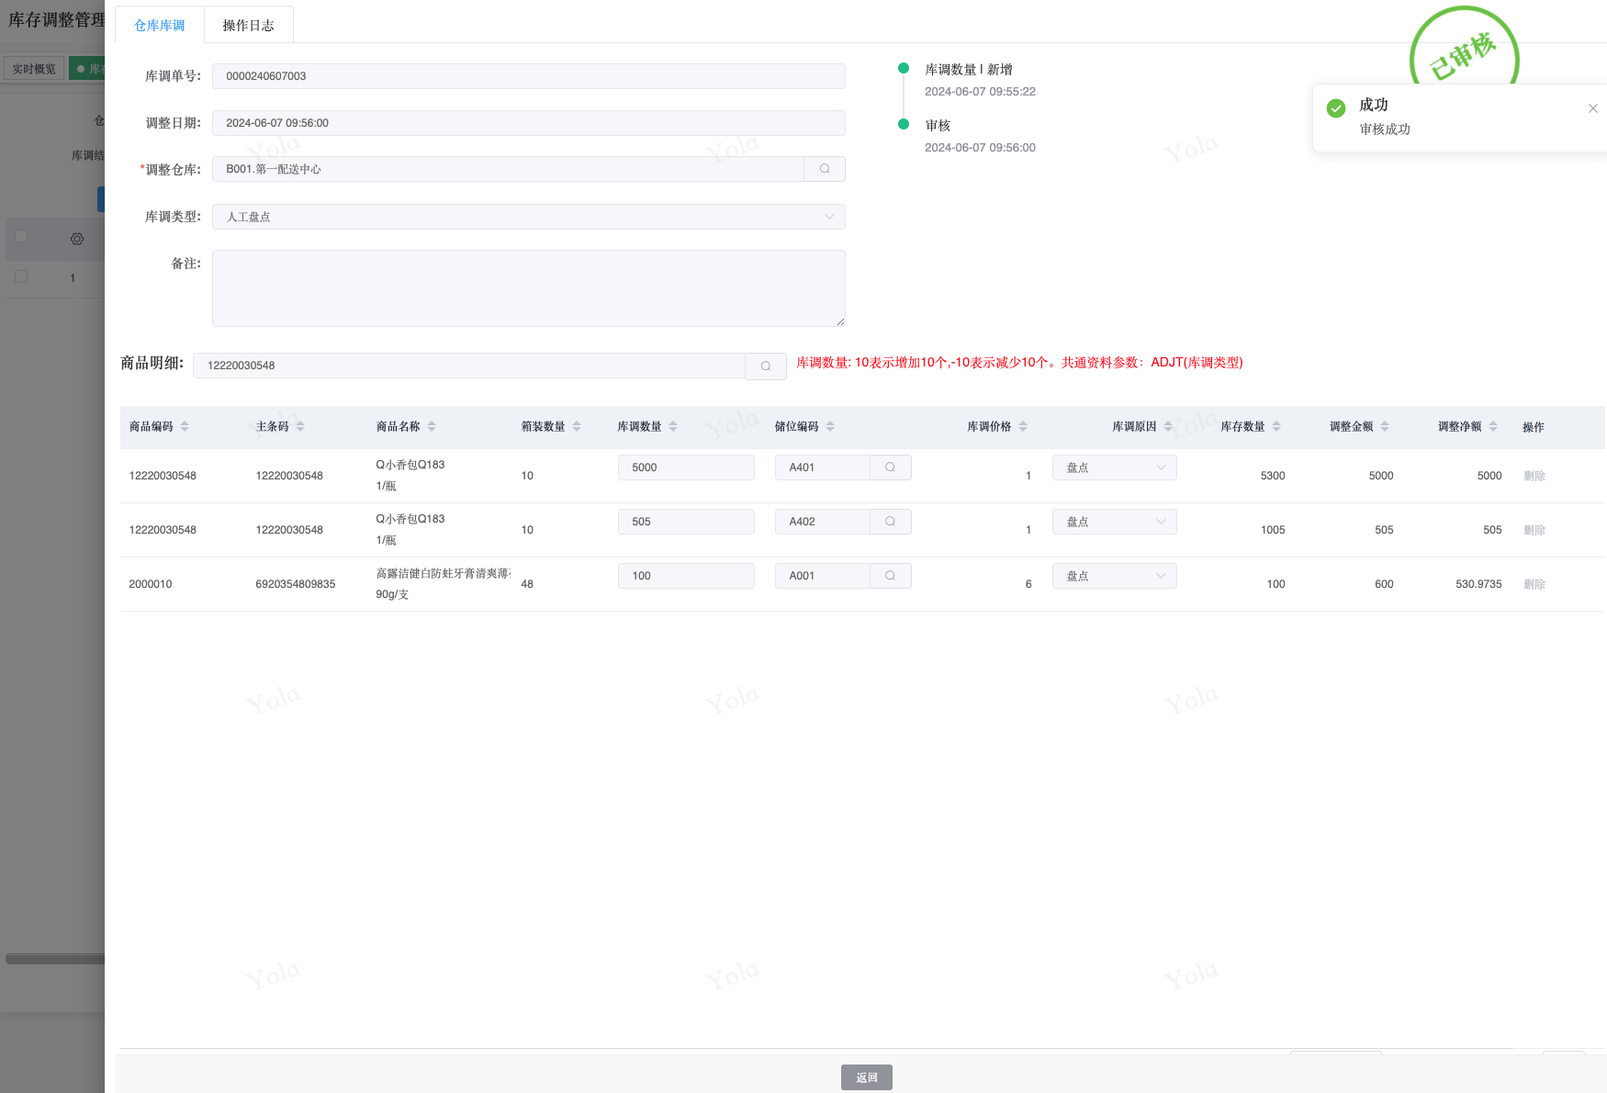Click the search icon in 调整仓库 field
The height and width of the screenshot is (1093, 1607).
(825, 169)
